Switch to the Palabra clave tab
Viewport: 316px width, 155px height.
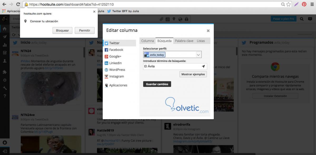[184, 41]
